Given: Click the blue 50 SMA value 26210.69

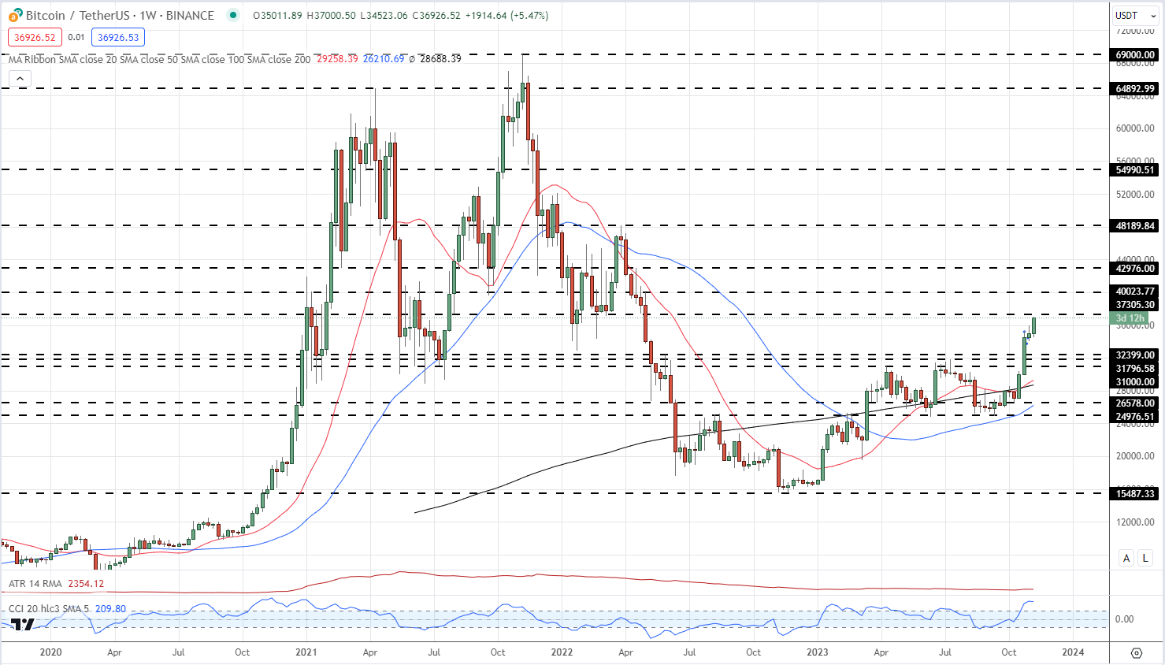Looking at the screenshot, I should (384, 59).
